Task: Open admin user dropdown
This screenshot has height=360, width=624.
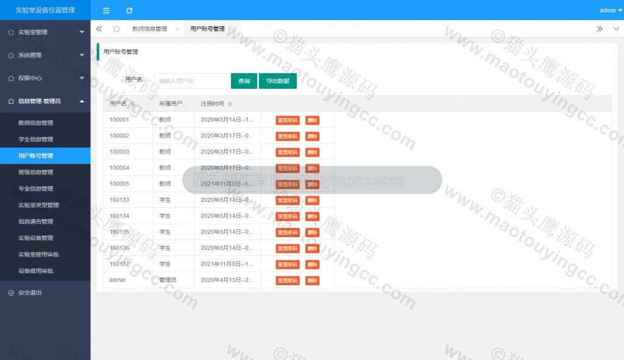Action: point(611,10)
